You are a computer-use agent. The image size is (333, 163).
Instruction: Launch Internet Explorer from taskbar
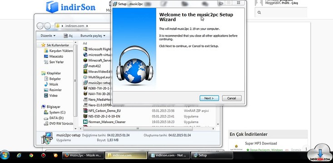pyautogui.click(x=19, y=155)
